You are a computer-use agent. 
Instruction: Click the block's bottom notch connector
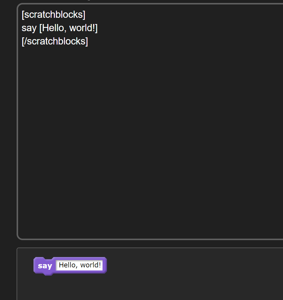pyautogui.click(x=47, y=274)
